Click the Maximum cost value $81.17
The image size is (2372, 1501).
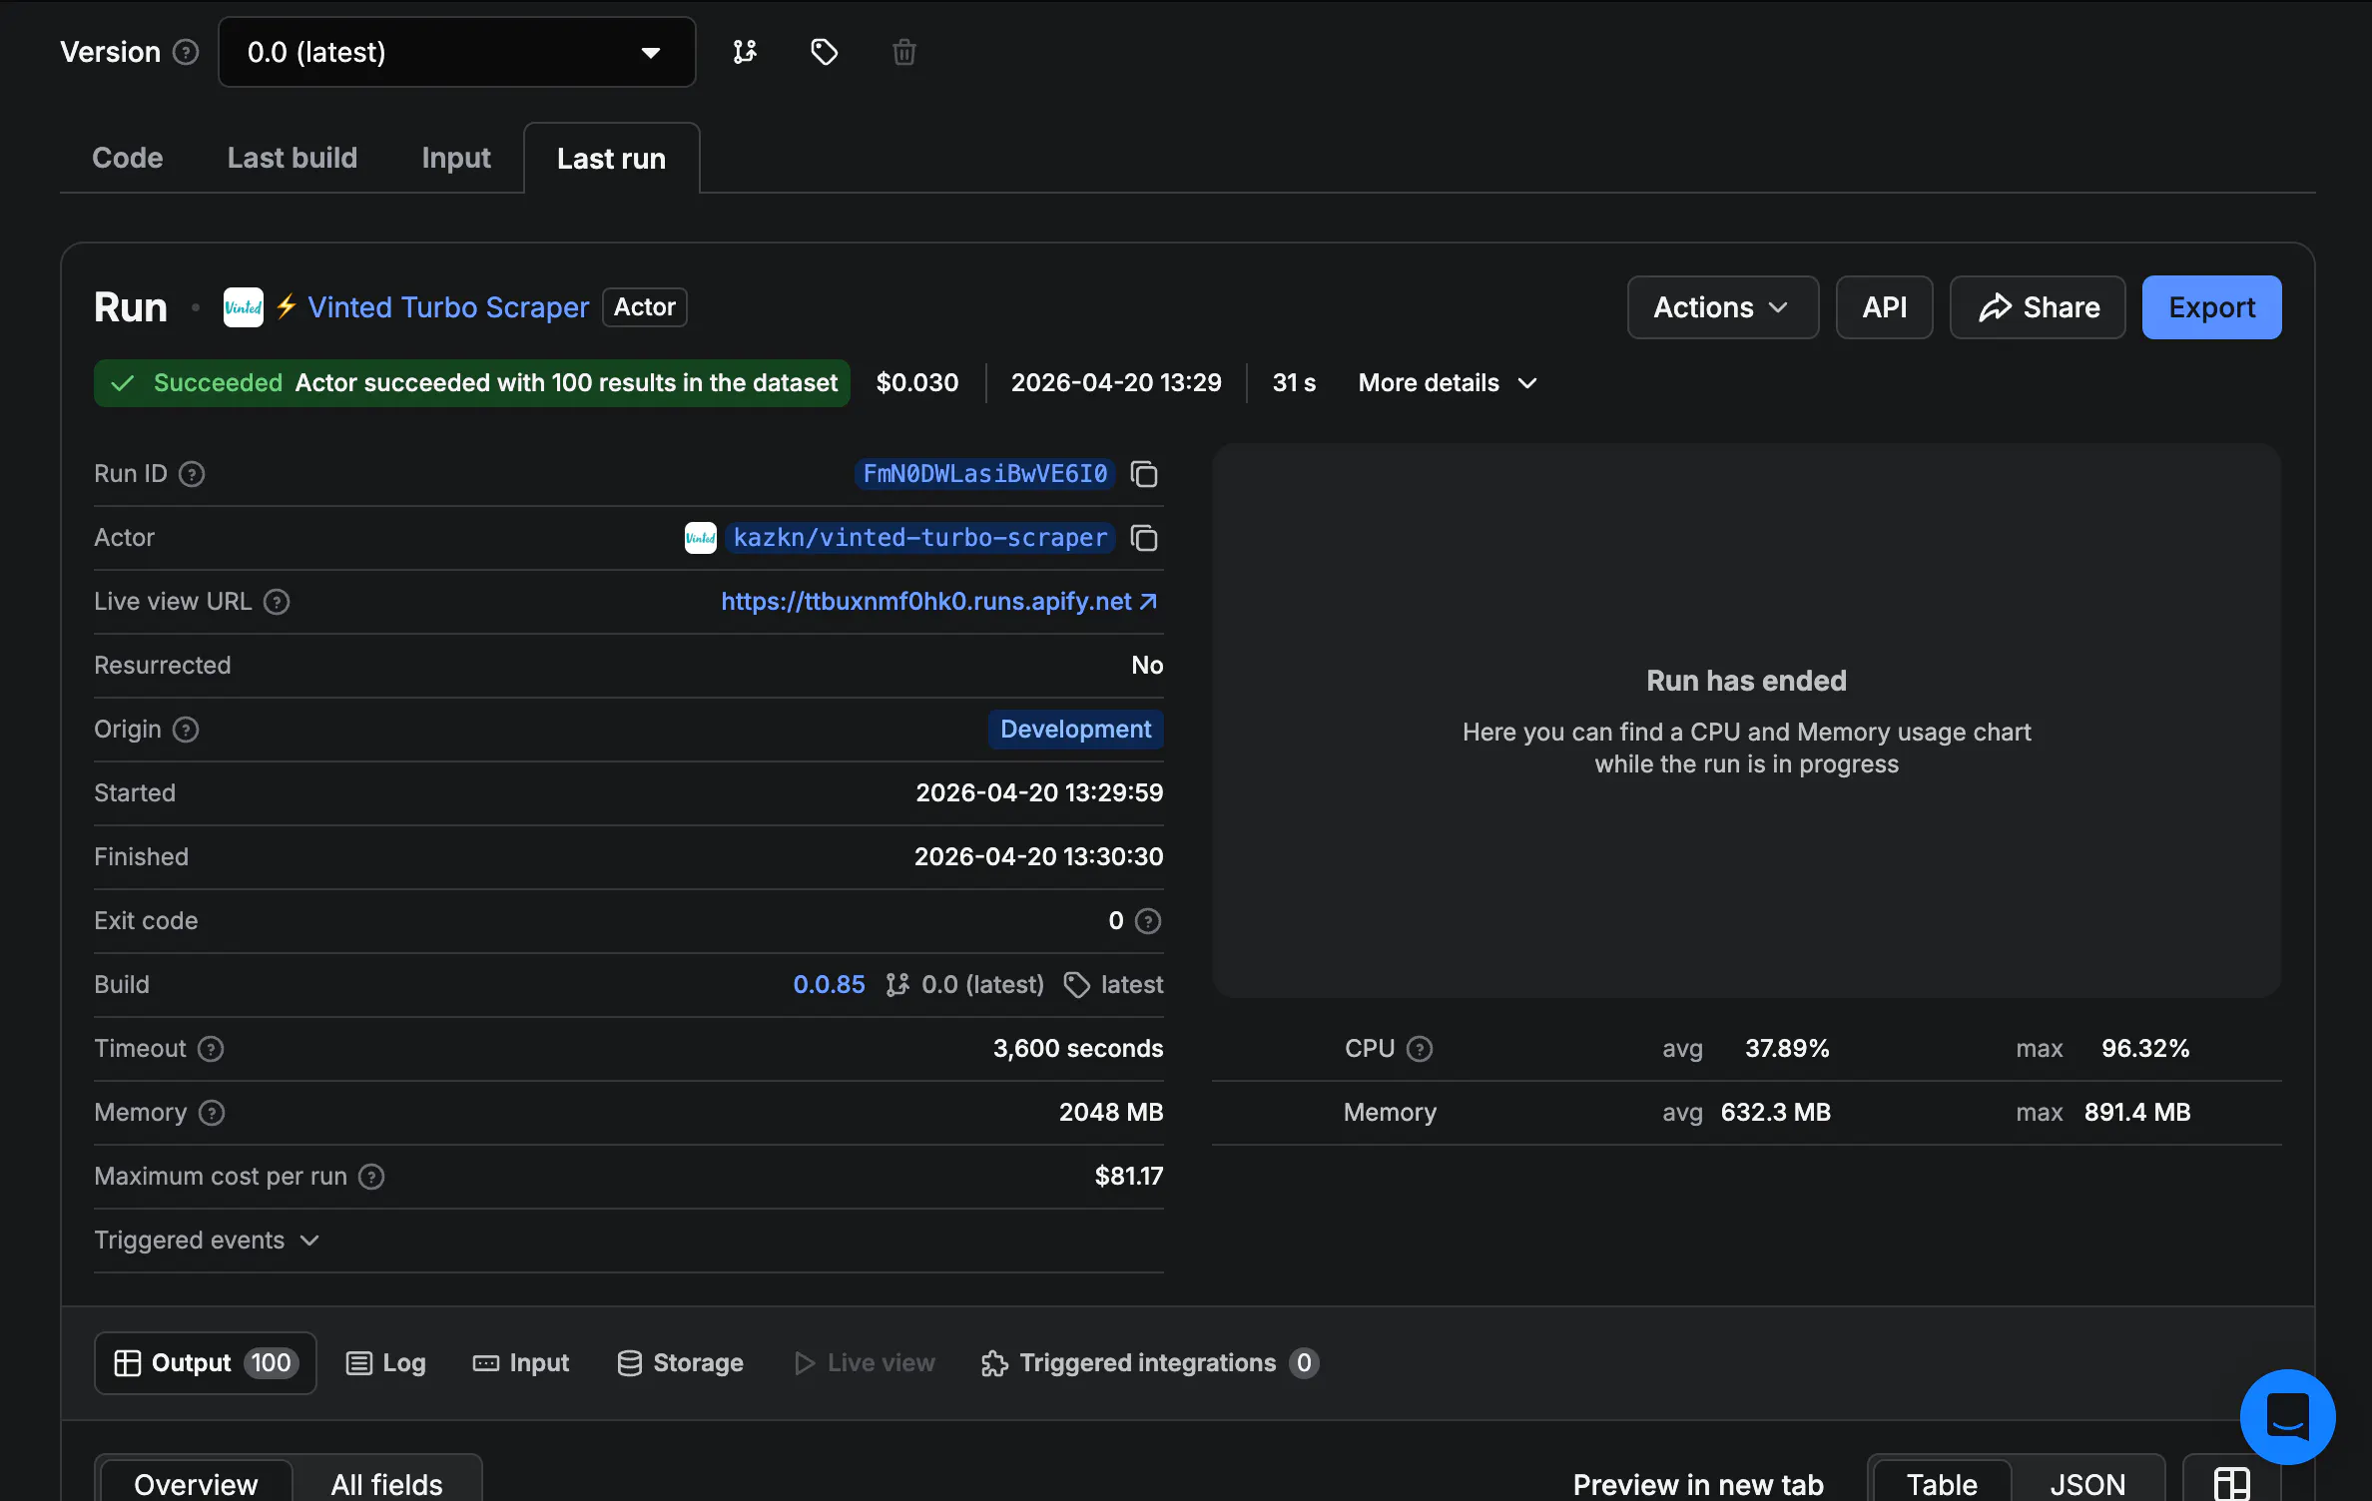(1129, 1177)
